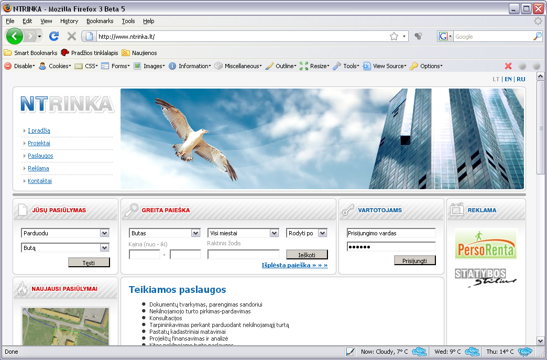Viewport: 547px width, 360px height.
Task: Click the notepad icon in status bar
Action: [350, 351]
